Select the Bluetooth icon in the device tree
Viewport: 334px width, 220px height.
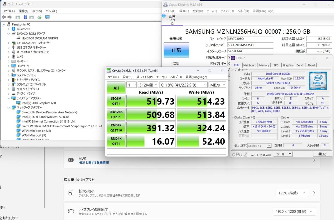pos(13,29)
